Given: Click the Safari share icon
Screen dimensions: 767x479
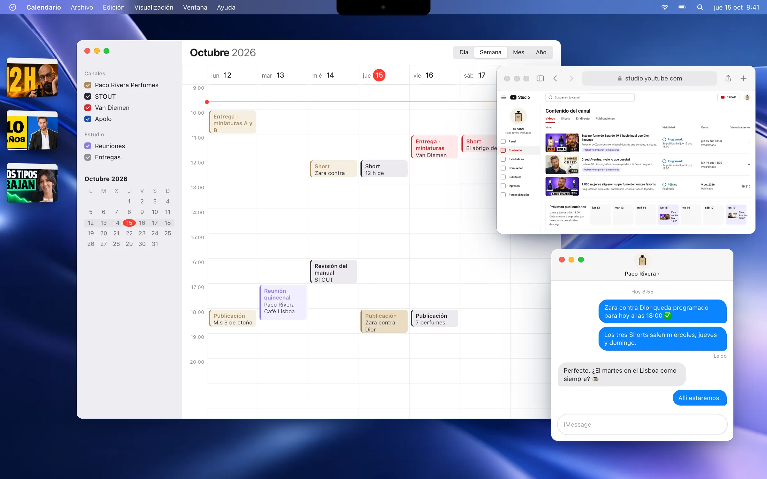Looking at the screenshot, I should [x=728, y=78].
